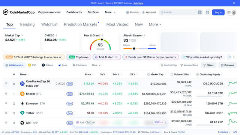Click the CoinMarketCap logo

[19, 12]
